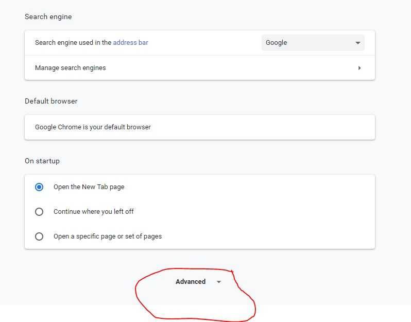The width and height of the screenshot is (411, 322).
Task: Click the "Default browser" section heading
Action: click(51, 101)
